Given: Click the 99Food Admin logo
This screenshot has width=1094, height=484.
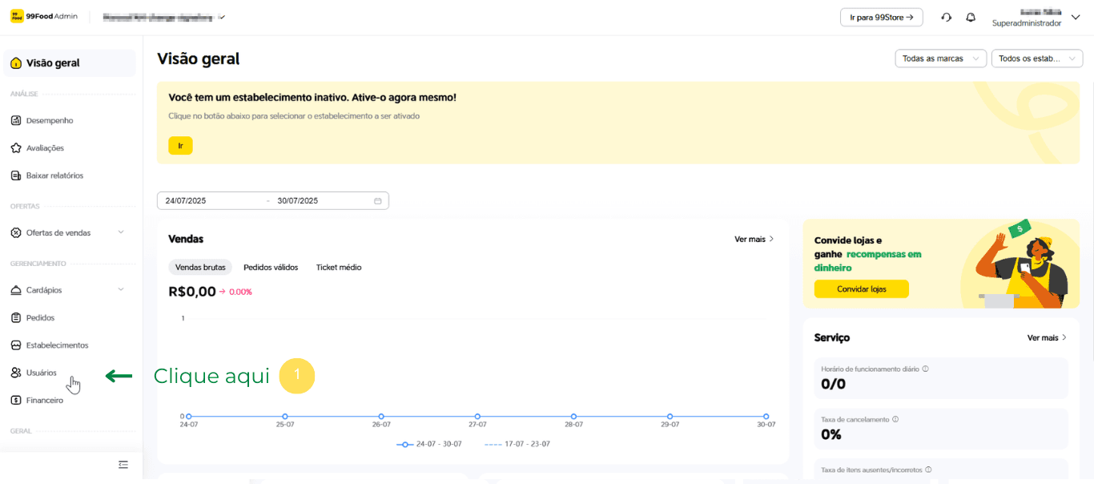Looking at the screenshot, I should (x=44, y=16).
